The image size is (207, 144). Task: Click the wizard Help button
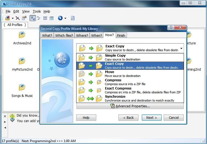click(x=86, y=118)
